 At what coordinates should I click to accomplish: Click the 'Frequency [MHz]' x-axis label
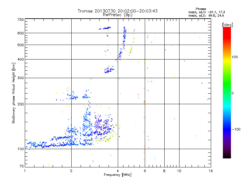117,175
